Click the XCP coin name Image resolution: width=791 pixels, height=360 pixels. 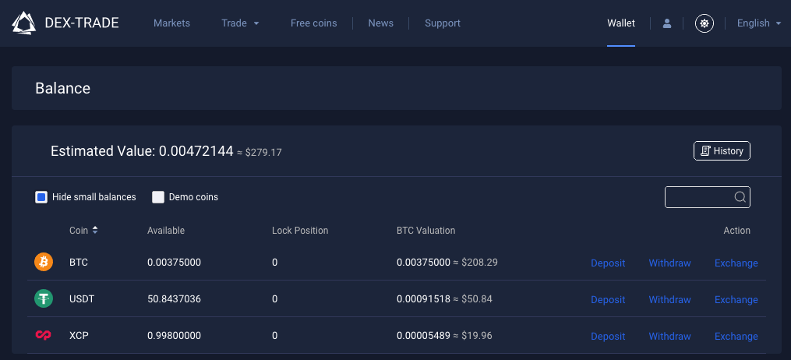[79, 335]
